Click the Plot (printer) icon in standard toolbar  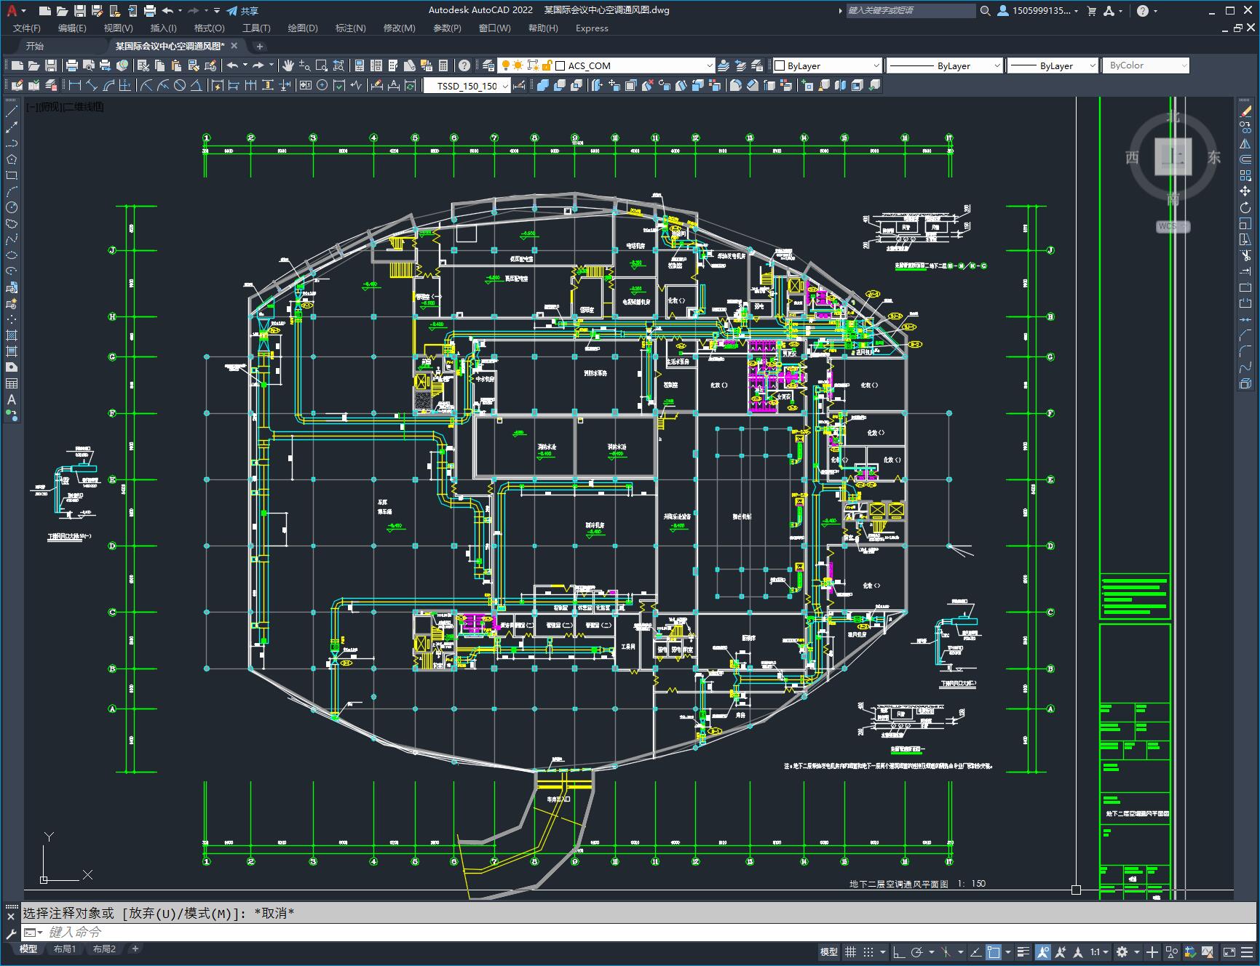(71, 65)
